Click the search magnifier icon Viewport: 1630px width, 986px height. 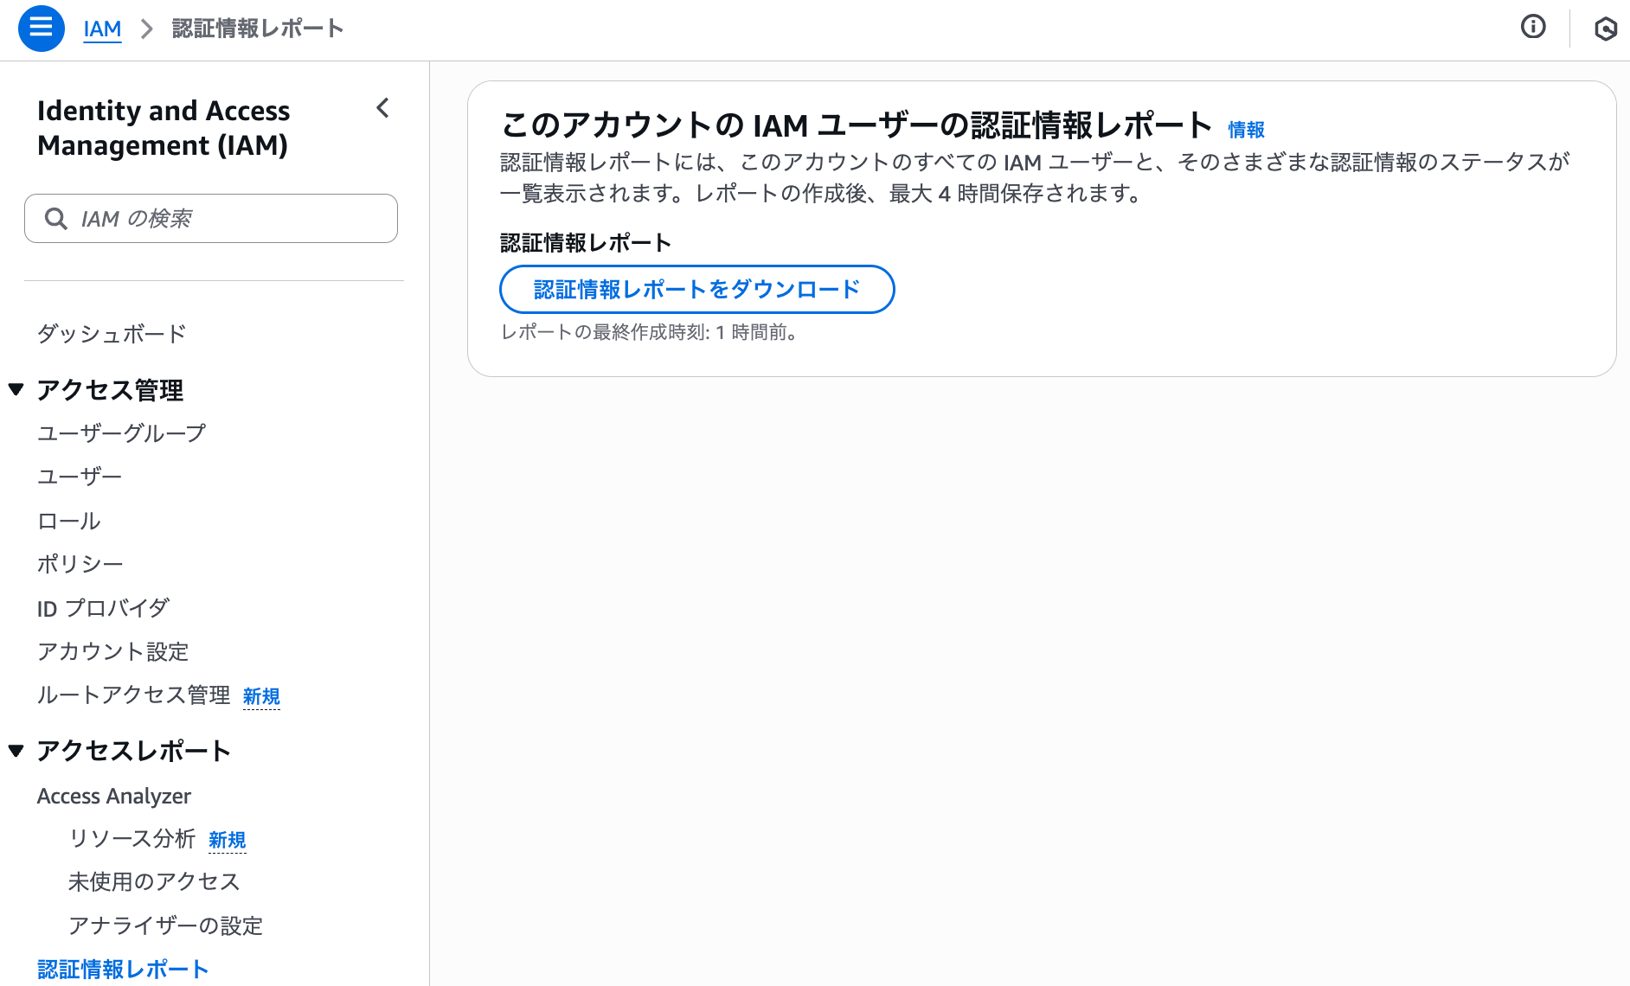tap(56, 219)
